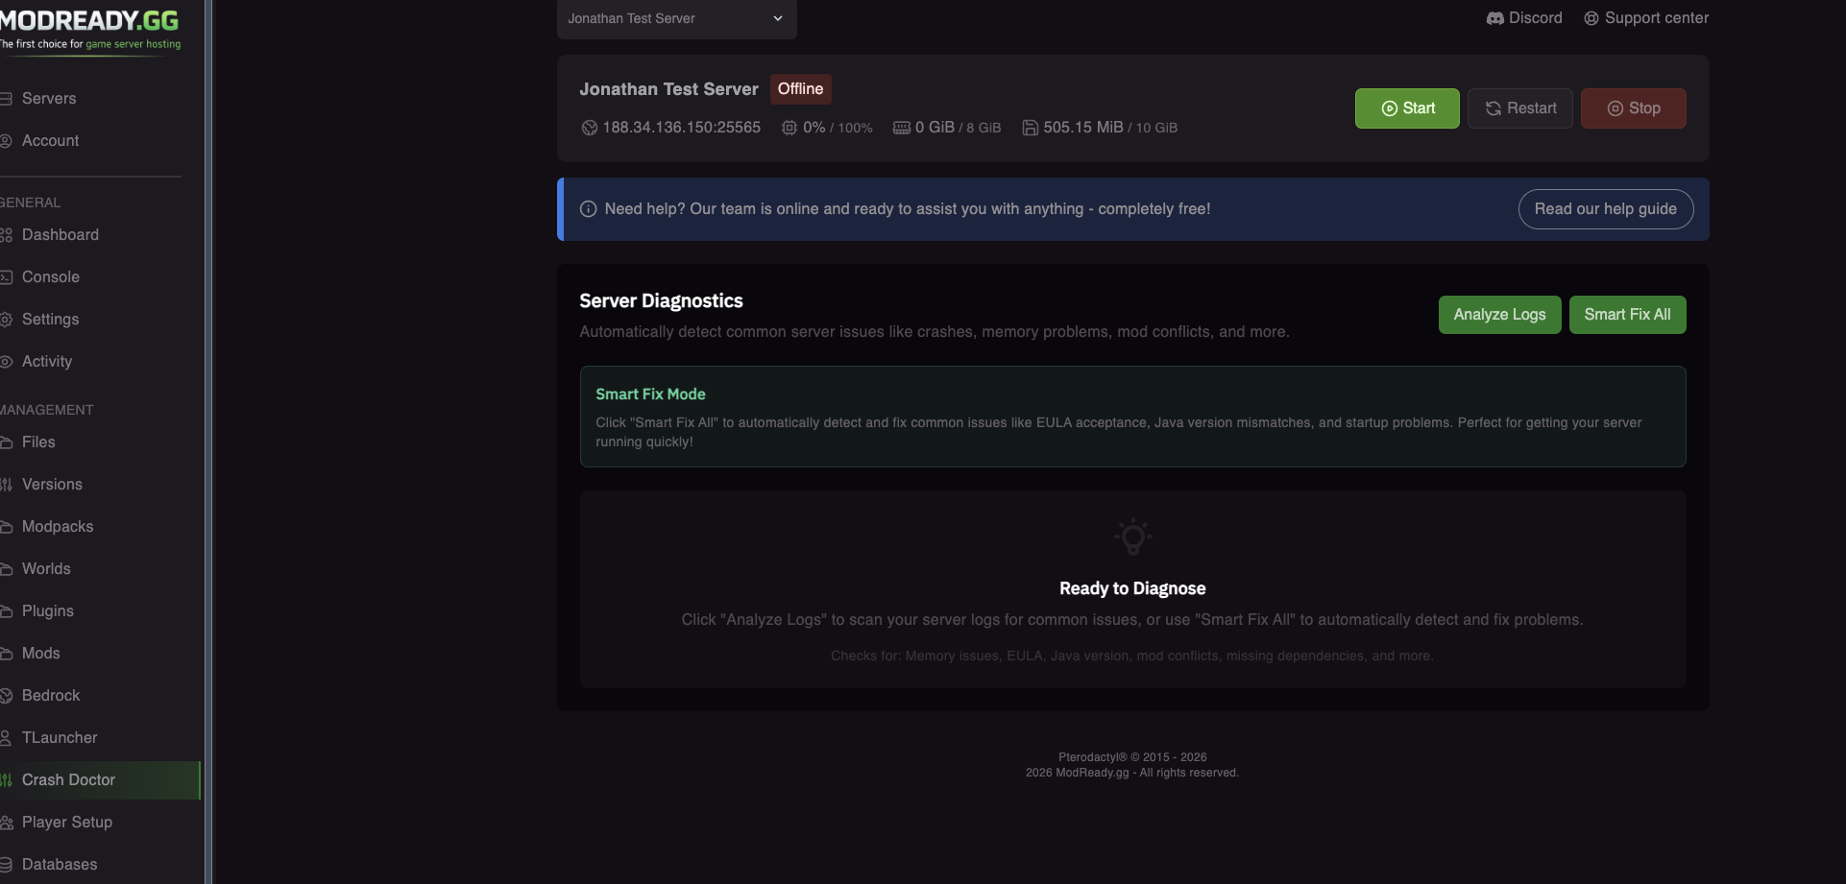This screenshot has height=884, width=1846.
Task: Open Dashboard from the sidebar
Action: [7, 234]
